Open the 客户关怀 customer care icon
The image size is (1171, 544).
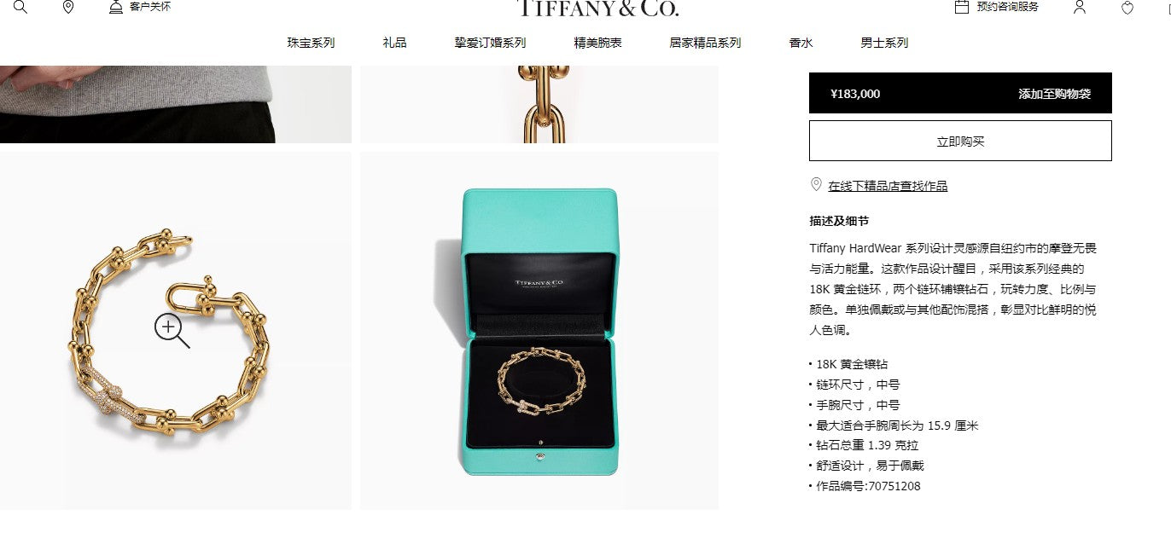(116, 7)
